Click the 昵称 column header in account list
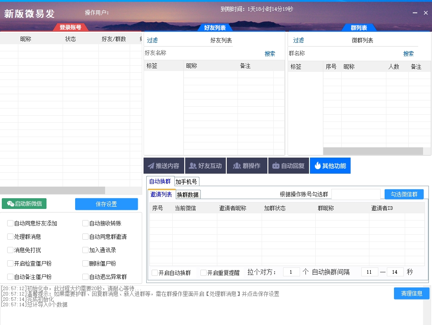The width and height of the screenshot is (432, 325). 25,39
